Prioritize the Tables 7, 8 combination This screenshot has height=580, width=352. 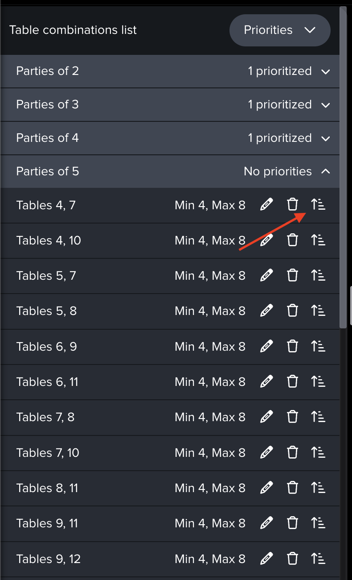tap(318, 417)
